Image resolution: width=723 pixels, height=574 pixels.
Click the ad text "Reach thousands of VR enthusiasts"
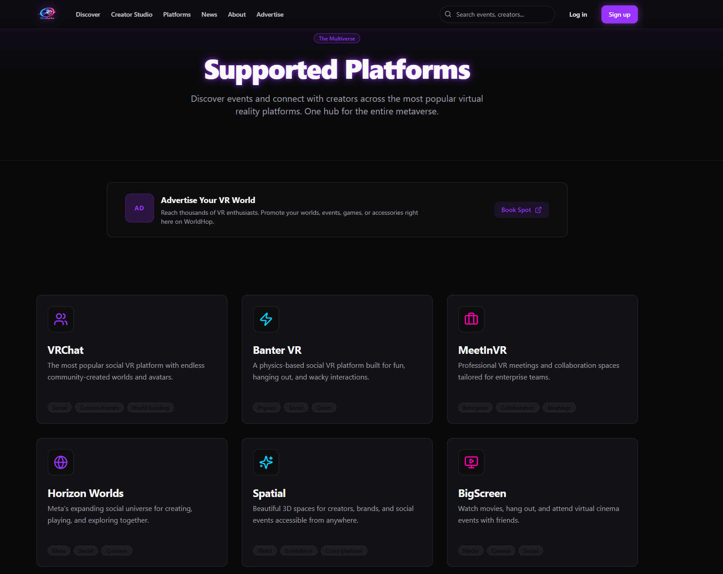coord(289,217)
